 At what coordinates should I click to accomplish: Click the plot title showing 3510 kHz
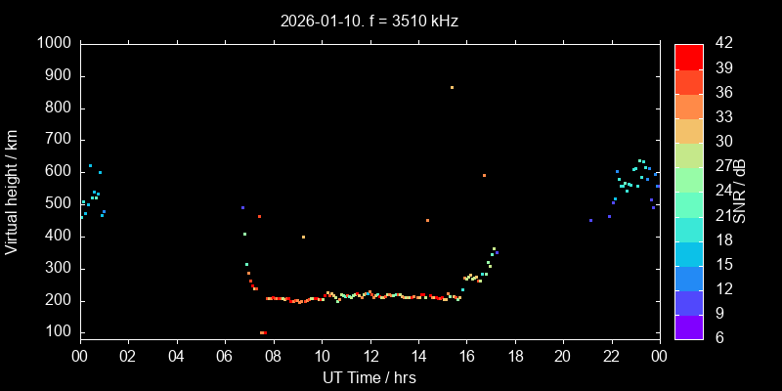point(369,21)
